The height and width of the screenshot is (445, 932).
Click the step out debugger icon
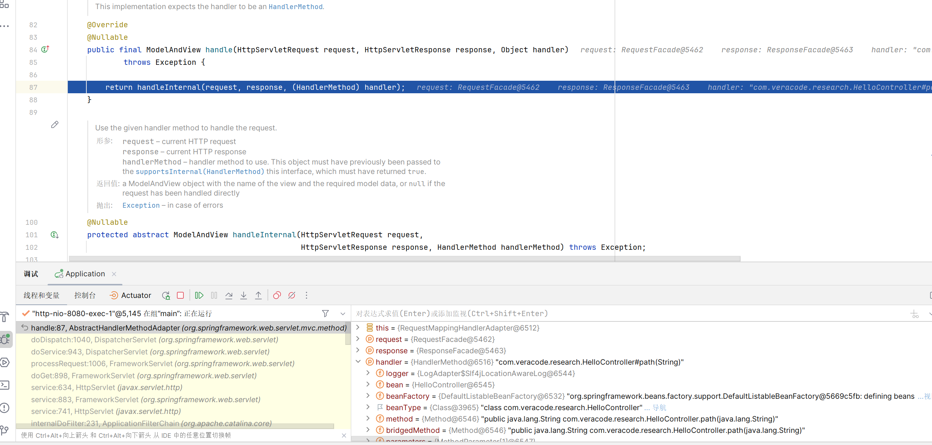[x=258, y=295]
